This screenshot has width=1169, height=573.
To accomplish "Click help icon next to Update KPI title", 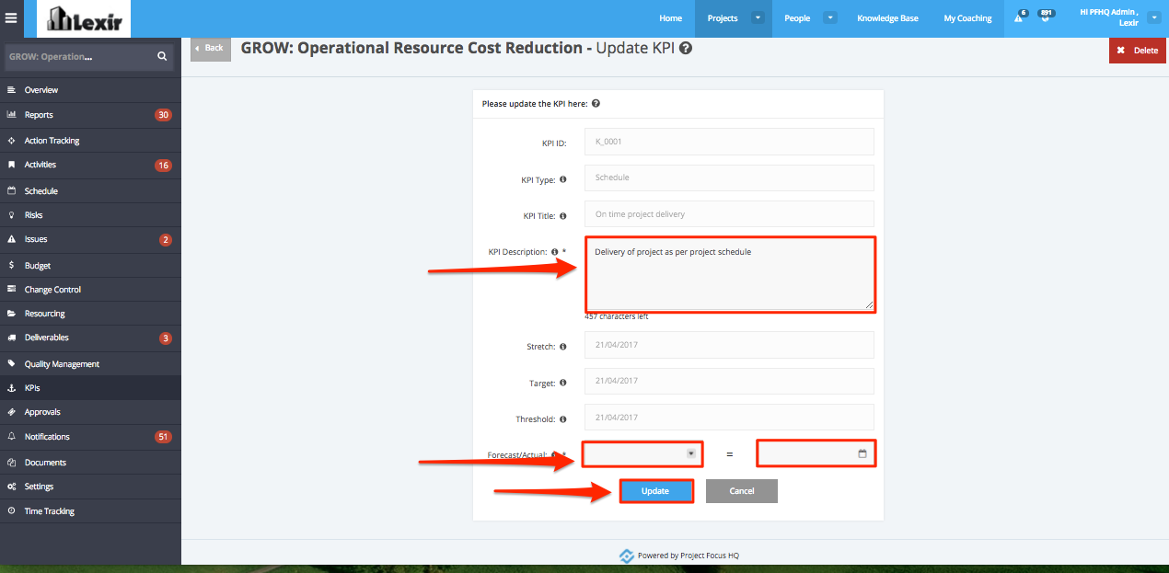I will click(x=686, y=48).
